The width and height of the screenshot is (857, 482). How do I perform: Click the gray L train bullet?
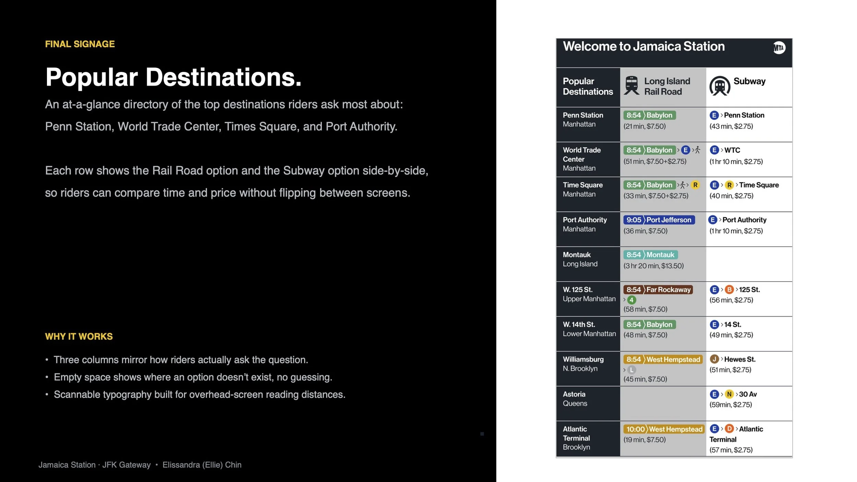[x=631, y=370]
